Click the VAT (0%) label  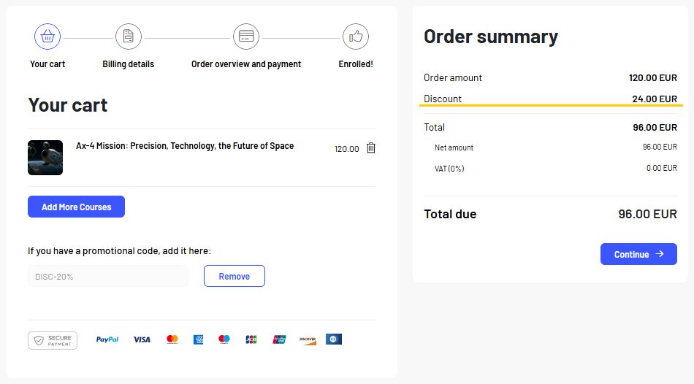pos(449,169)
